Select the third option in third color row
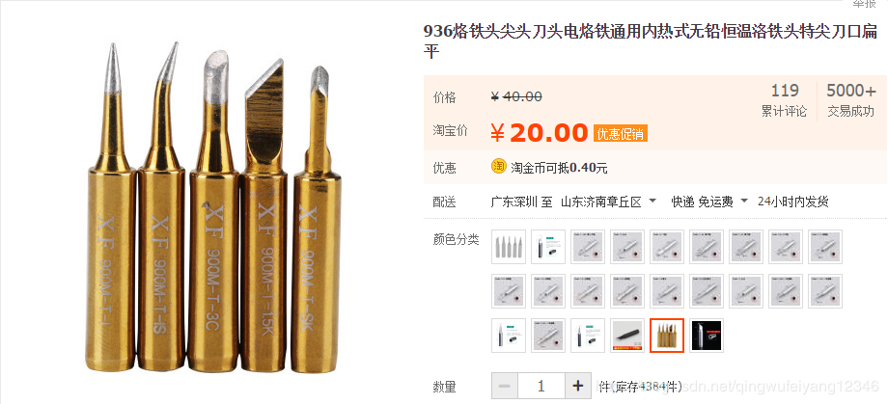Screen dimensions: 888x404 (588, 336)
